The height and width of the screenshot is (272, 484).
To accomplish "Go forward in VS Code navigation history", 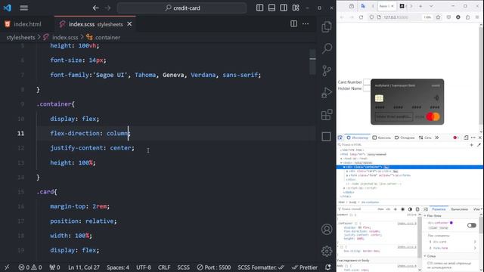I will [107, 8].
